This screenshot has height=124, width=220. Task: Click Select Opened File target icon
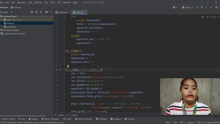point(32,12)
